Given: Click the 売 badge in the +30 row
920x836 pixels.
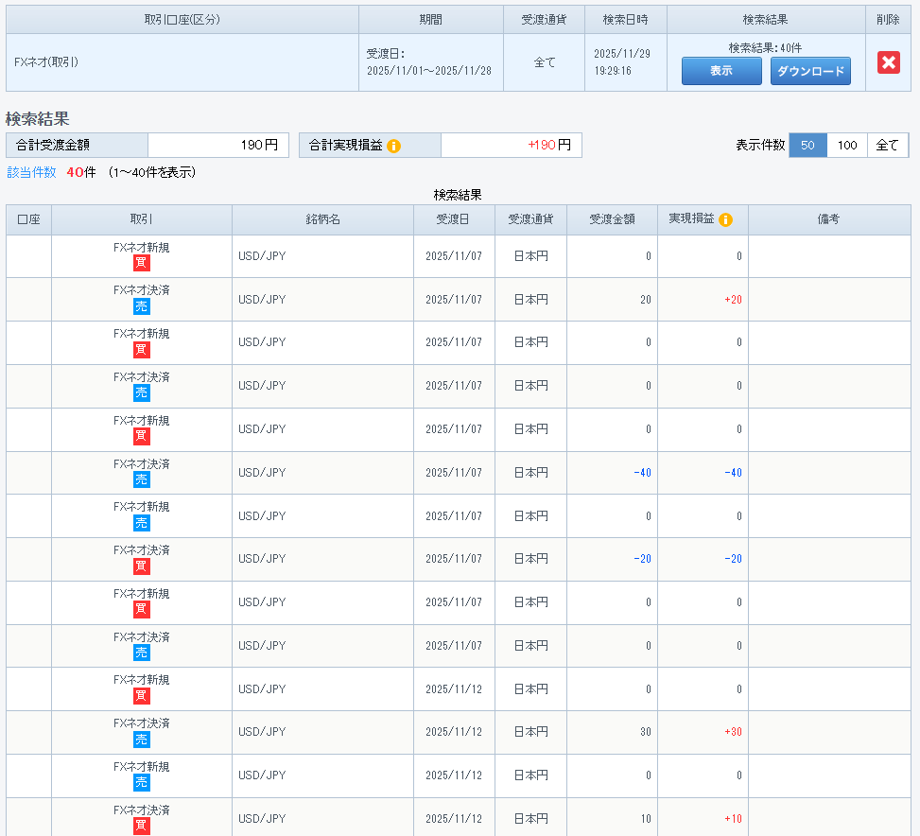Looking at the screenshot, I should click(x=142, y=740).
